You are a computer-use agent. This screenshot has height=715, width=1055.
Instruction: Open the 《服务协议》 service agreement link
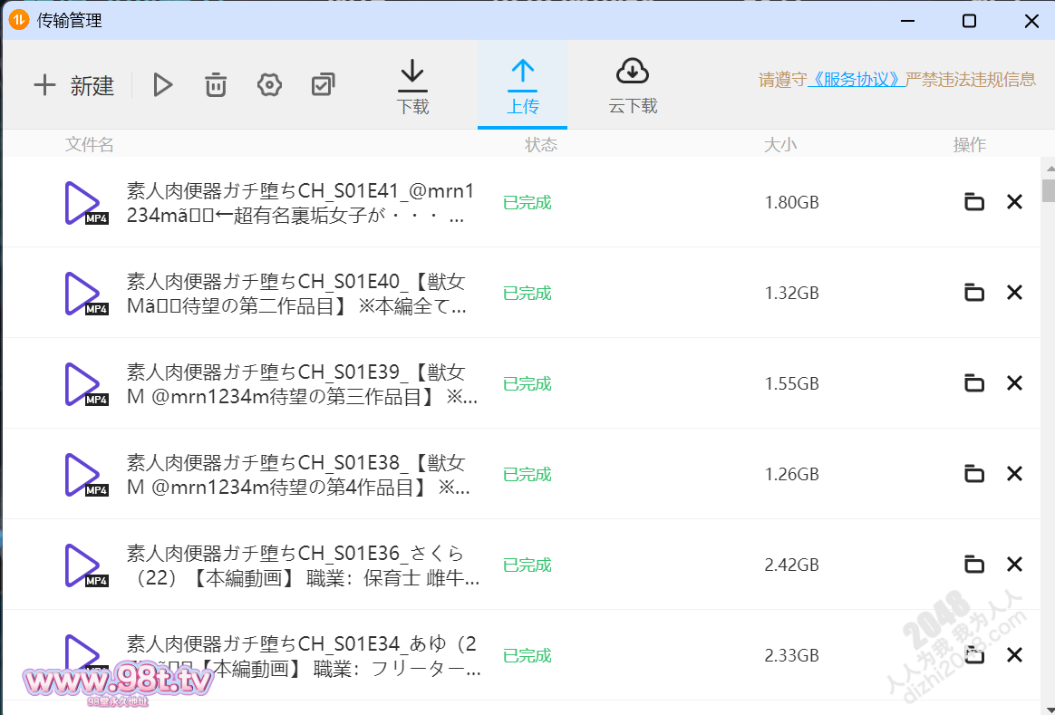coord(856,80)
